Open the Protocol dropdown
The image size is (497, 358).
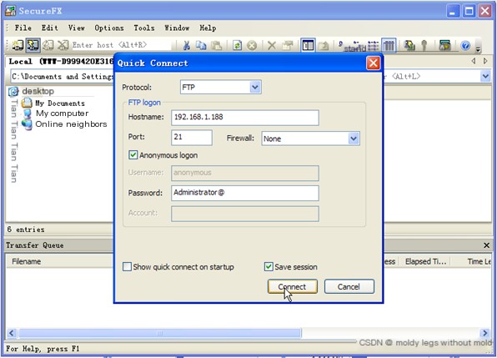click(x=255, y=87)
